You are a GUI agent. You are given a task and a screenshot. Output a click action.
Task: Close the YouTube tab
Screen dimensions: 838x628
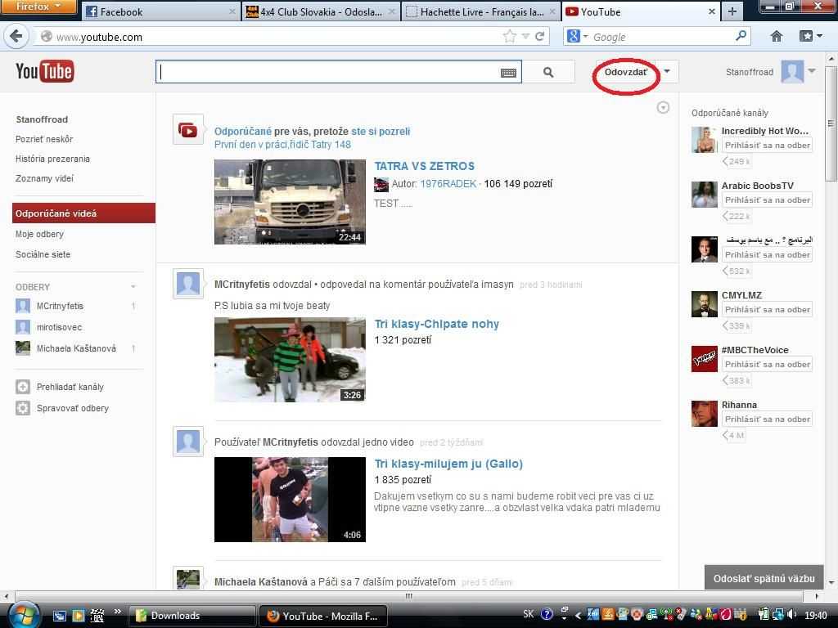pos(711,11)
